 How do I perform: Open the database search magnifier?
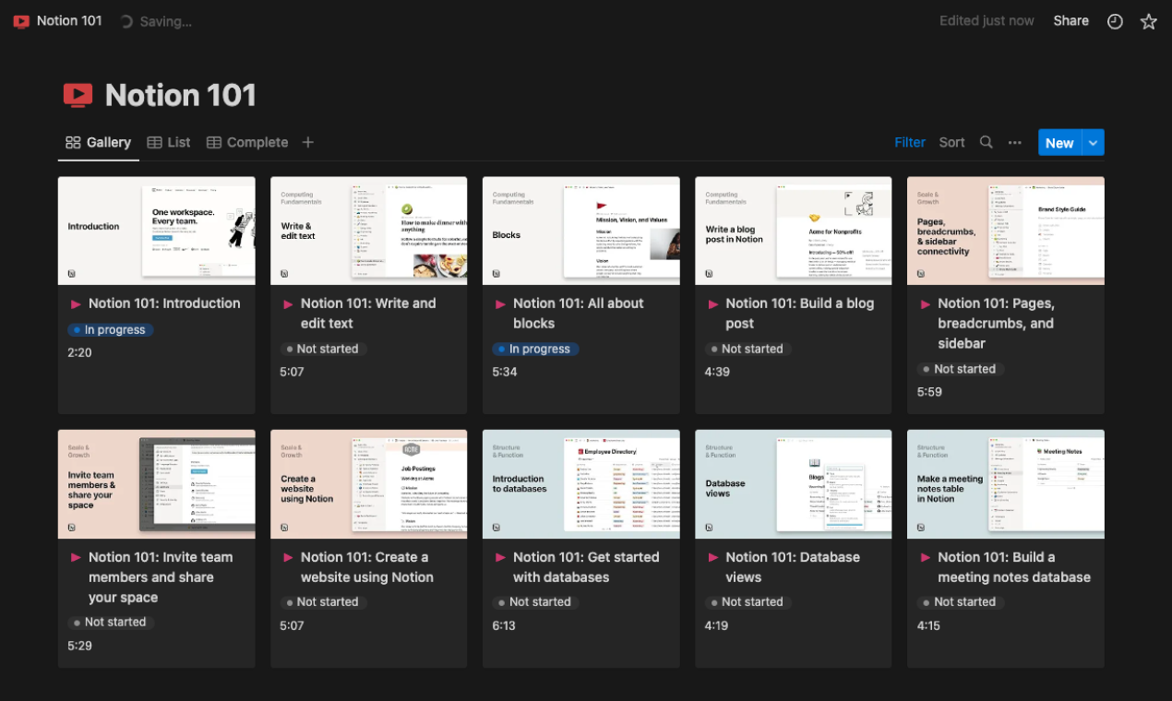coord(986,142)
